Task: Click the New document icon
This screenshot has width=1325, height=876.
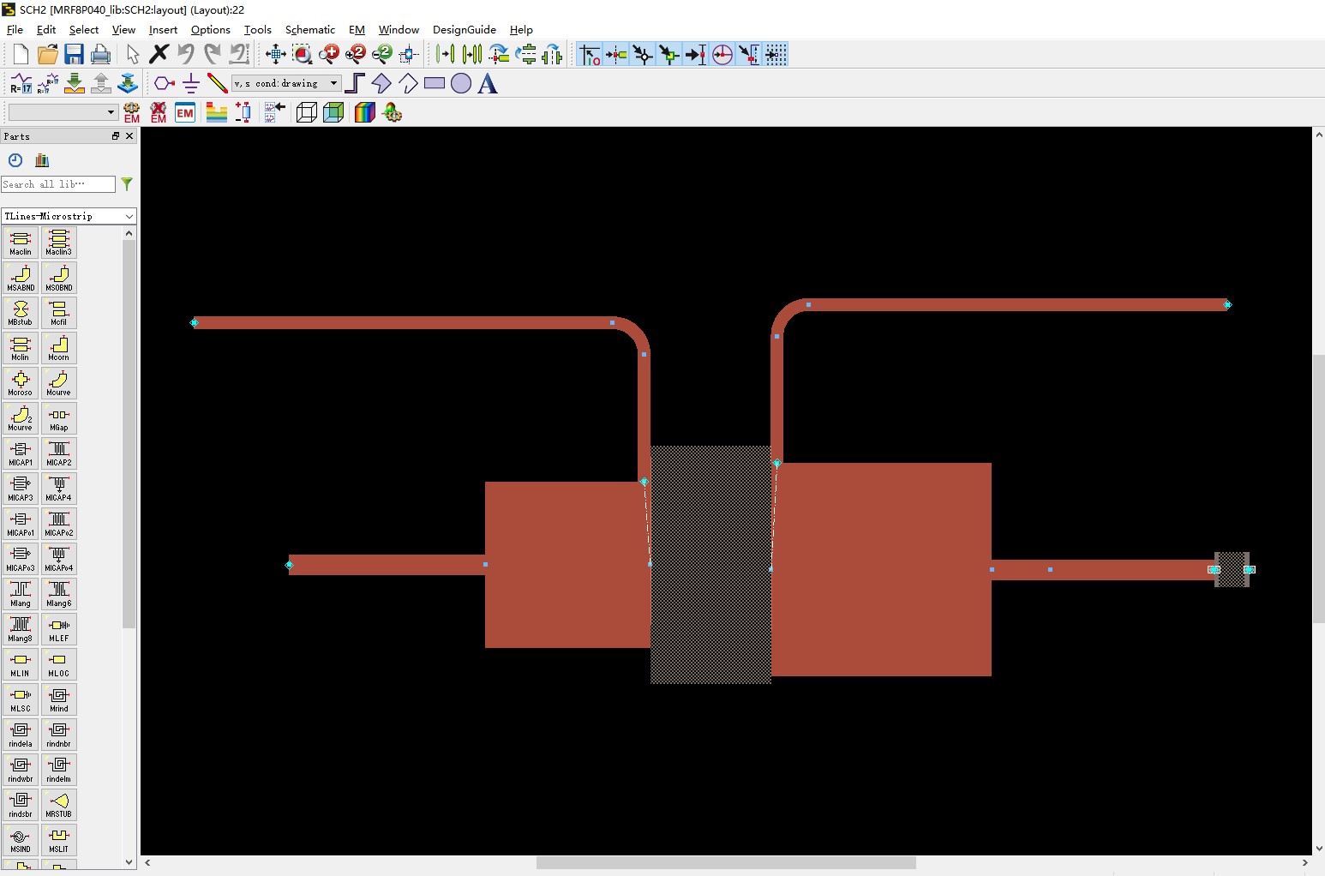Action: click(x=21, y=55)
